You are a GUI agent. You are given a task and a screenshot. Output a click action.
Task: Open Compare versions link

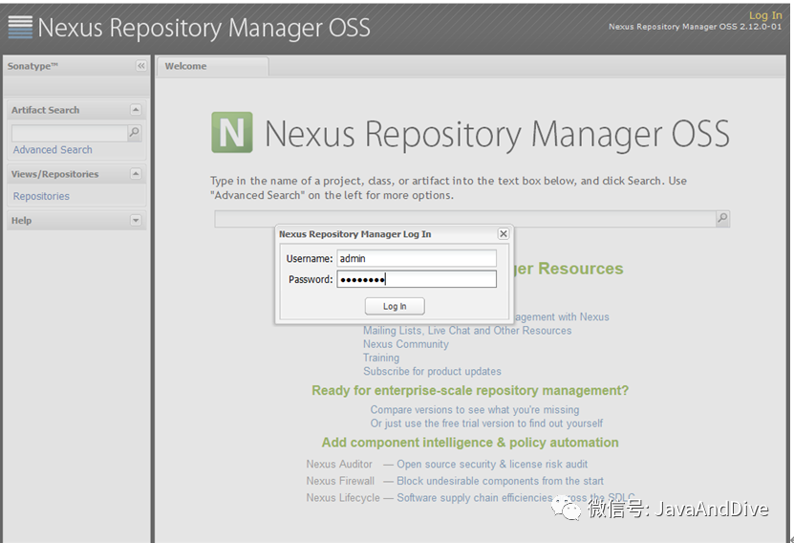coord(475,410)
